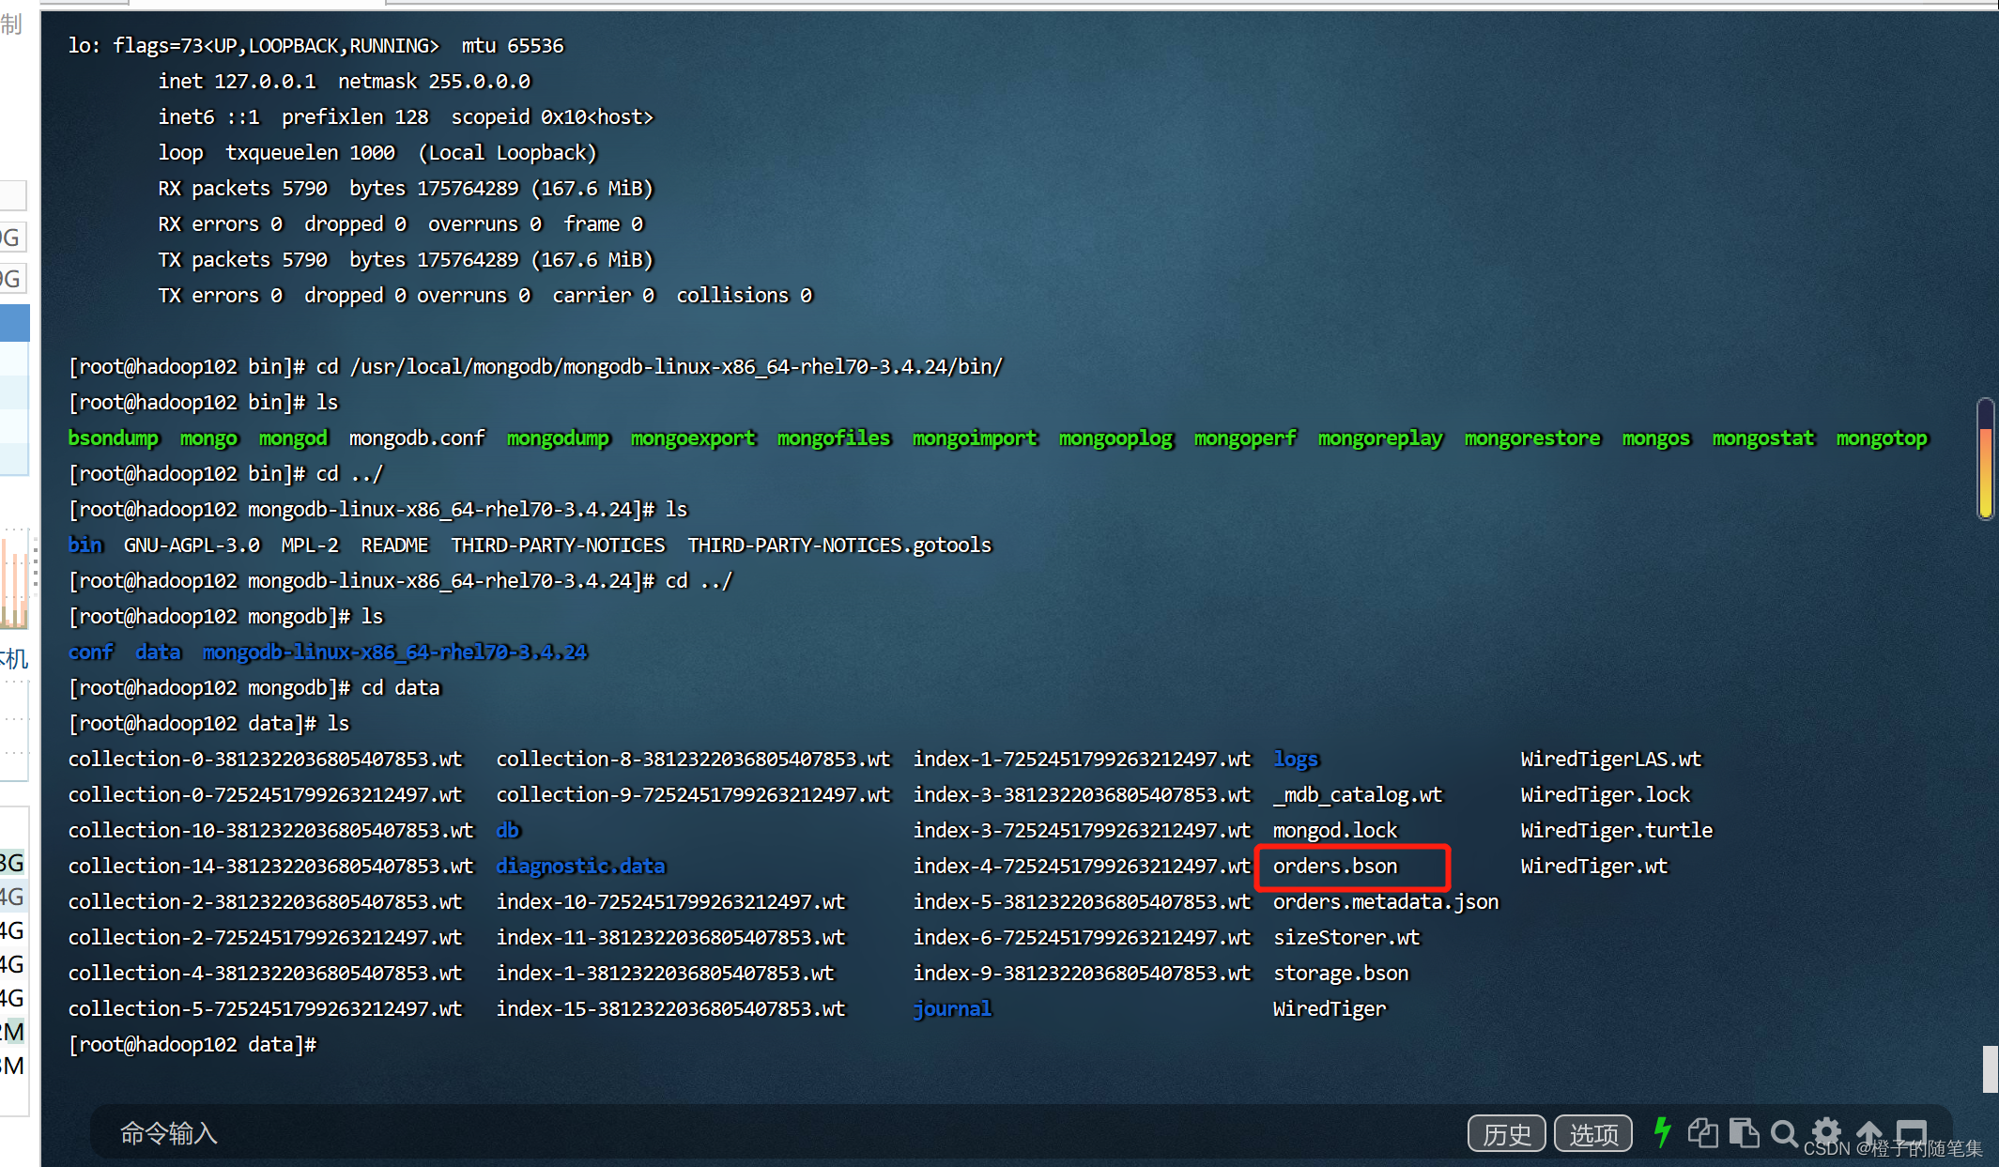Click the WiredTiger.wt file name
This screenshot has width=1999, height=1167.
[x=1594, y=866]
